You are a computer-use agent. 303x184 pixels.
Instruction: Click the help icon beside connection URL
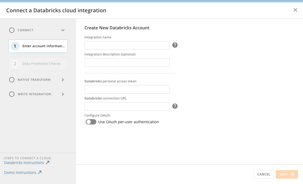175,106
